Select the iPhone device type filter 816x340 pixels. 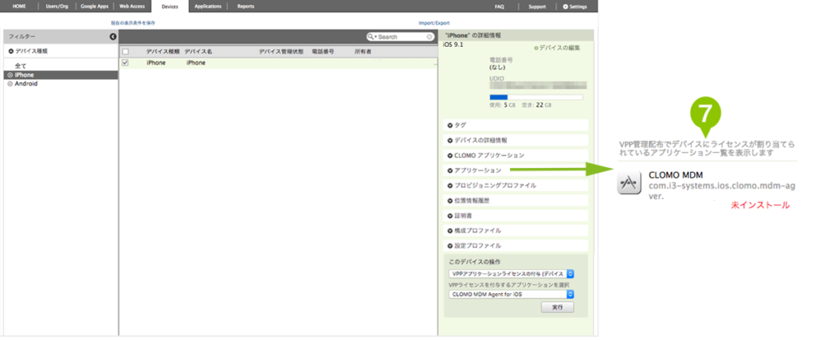point(61,75)
